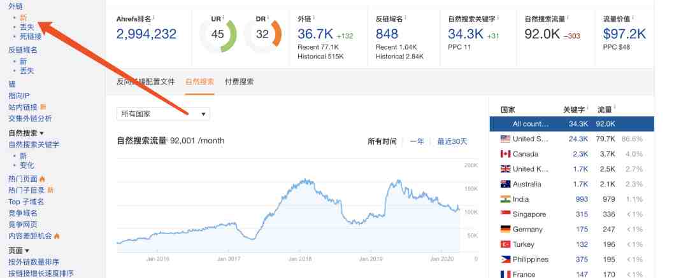Open 新 under 反链域名 in sidebar
Viewport: 688px width, 278px height.
point(24,61)
